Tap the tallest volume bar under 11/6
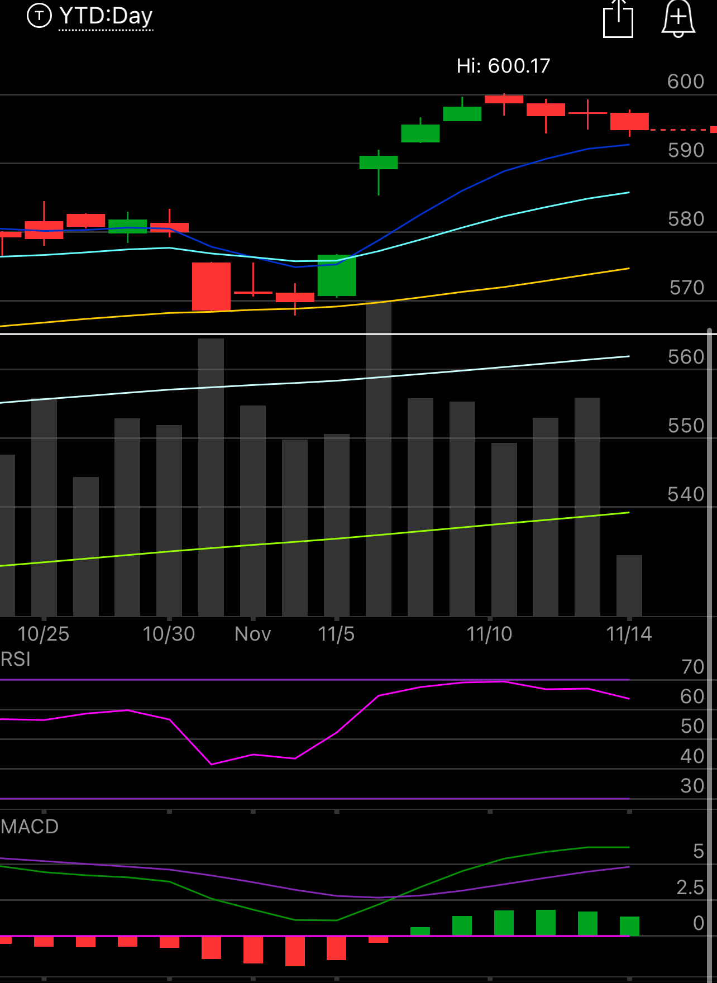Screen dimensions: 717x983 pos(379,459)
